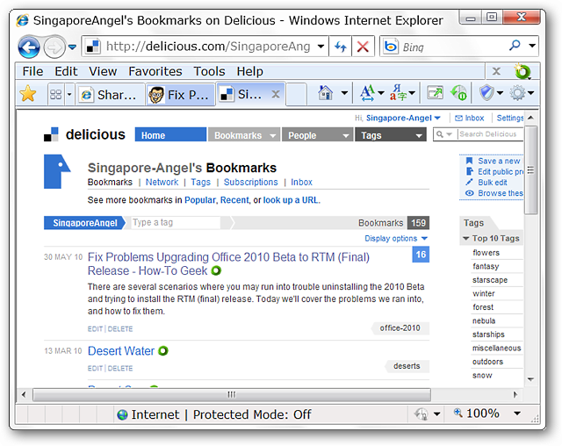Click the Search Delicious field
Image resolution: width=562 pixels, height=446 pixels.
[490, 134]
